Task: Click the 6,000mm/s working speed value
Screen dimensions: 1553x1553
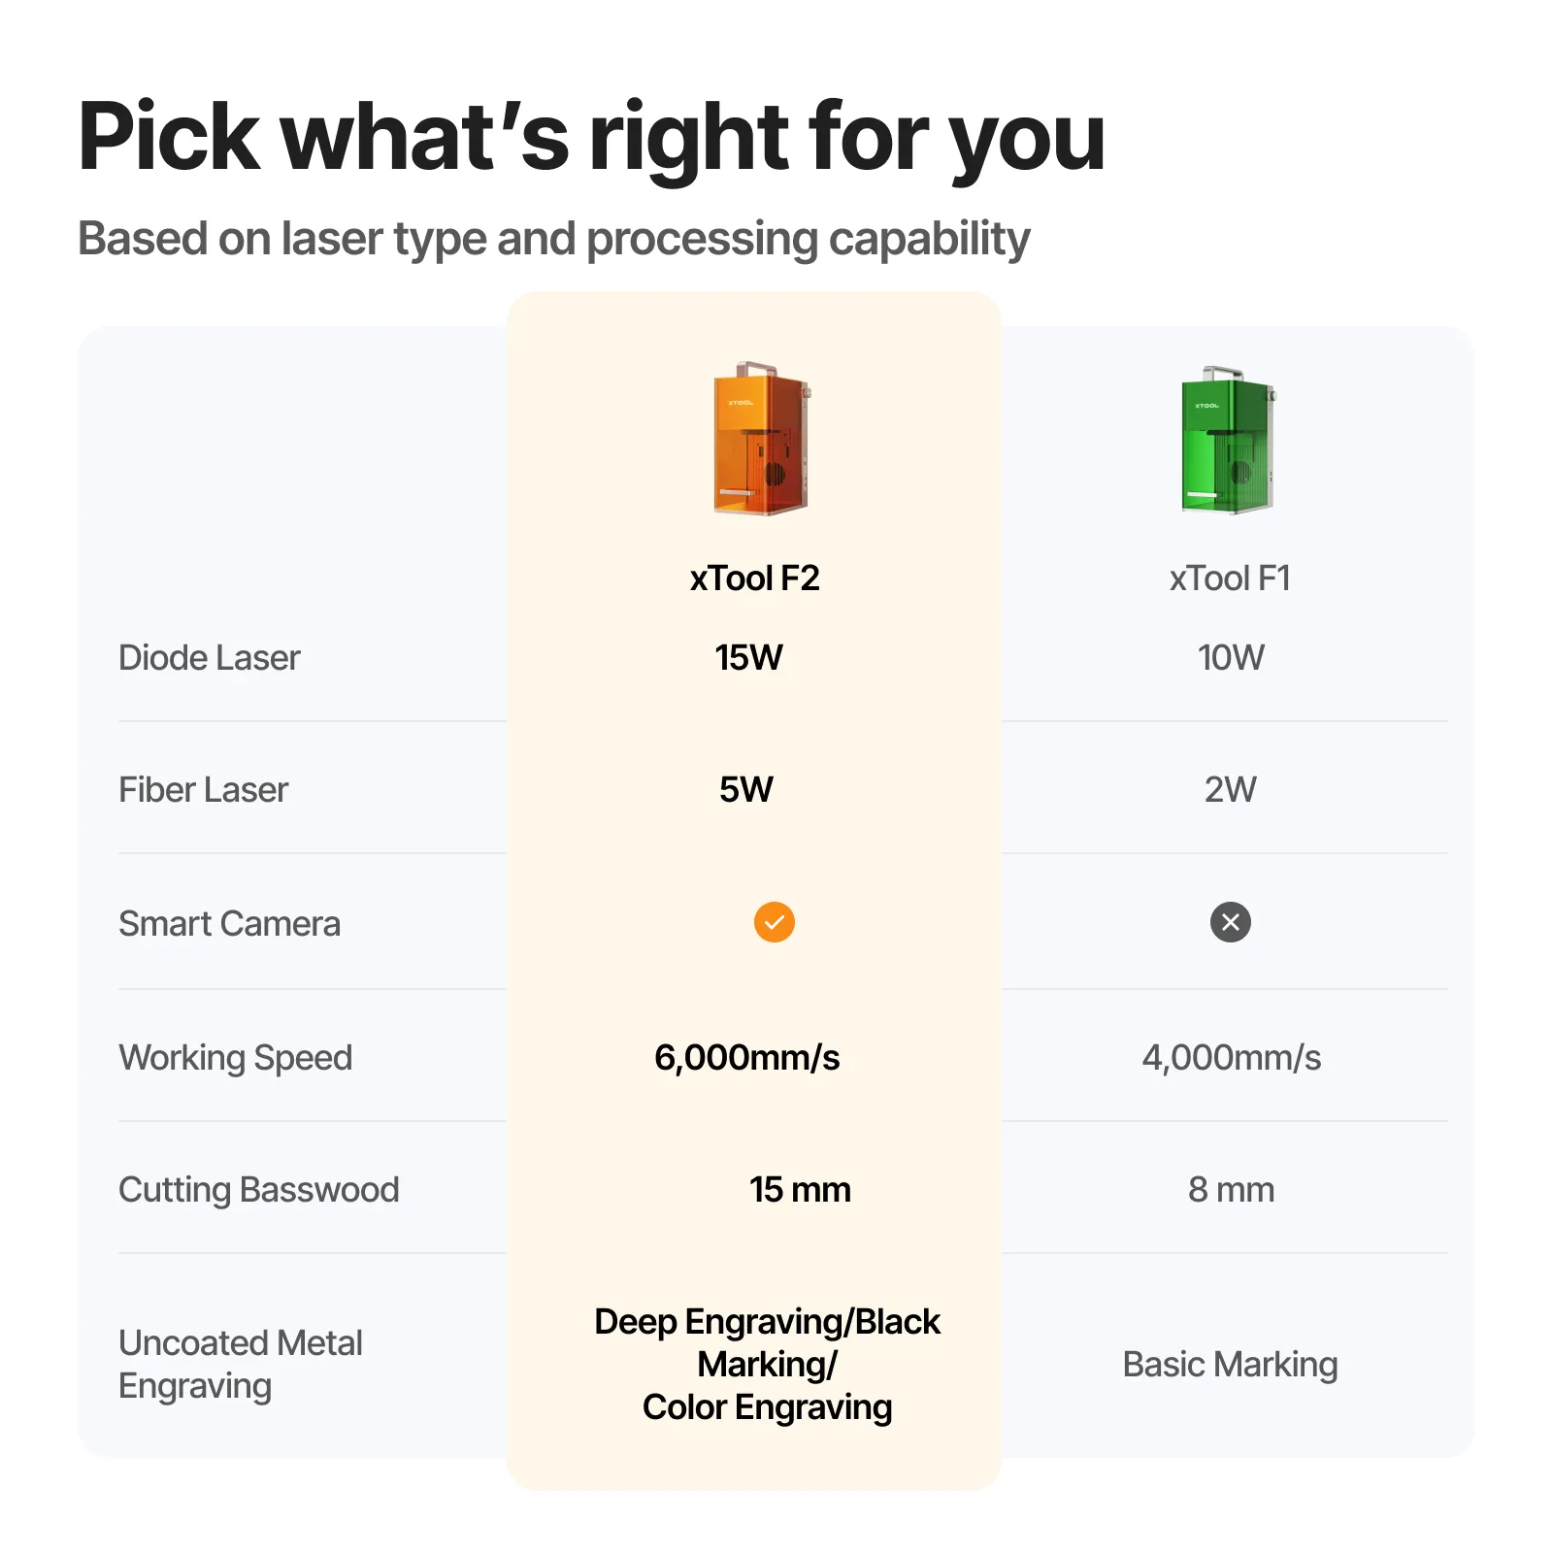Action: (746, 1057)
